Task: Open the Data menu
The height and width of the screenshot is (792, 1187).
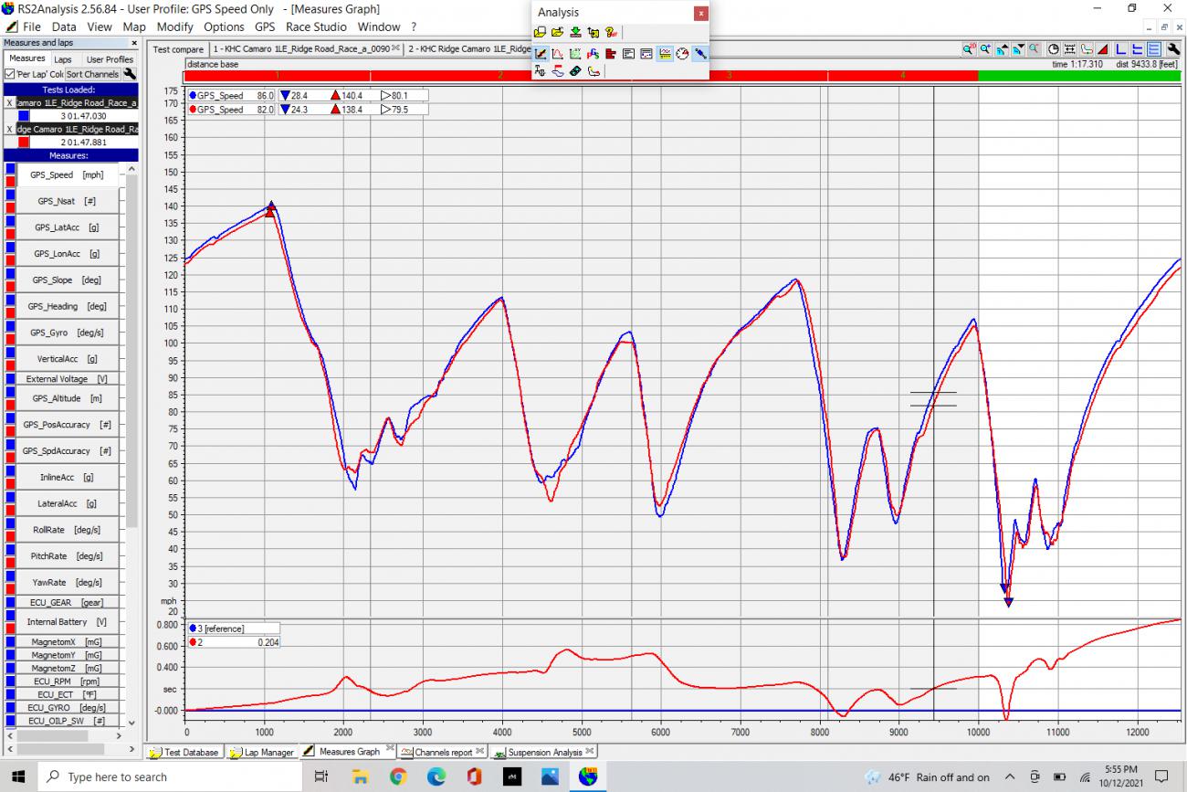Action: pos(64,26)
